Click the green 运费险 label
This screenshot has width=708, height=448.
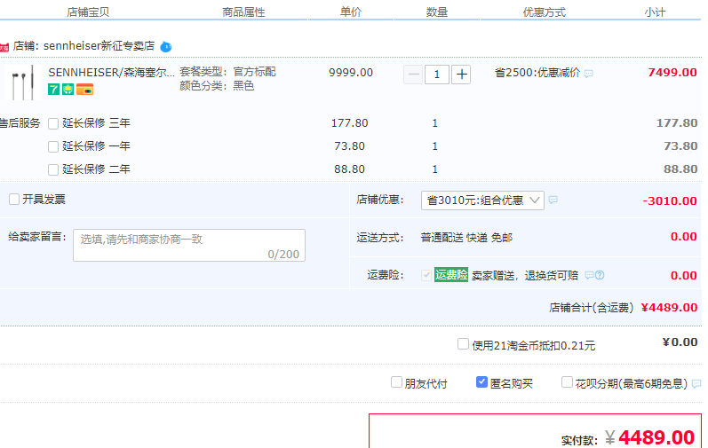pos(451,274)
